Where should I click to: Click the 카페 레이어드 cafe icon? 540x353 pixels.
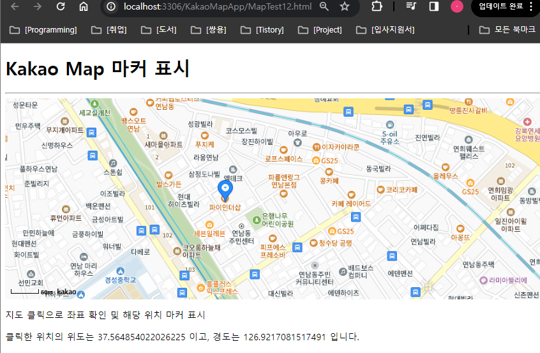351,195
